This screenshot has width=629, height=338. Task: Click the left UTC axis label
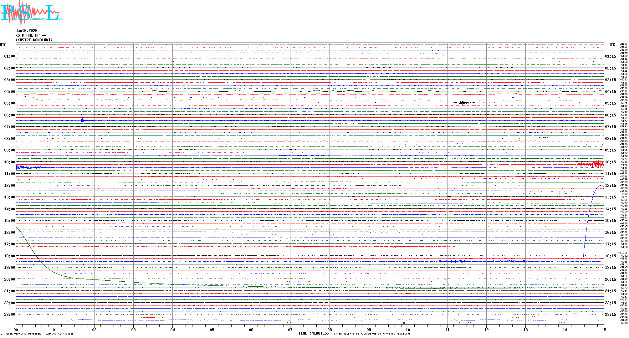[3, 45]
